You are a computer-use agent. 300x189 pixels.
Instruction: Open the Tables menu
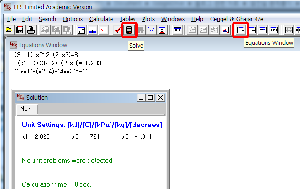(x=127, y=19)
